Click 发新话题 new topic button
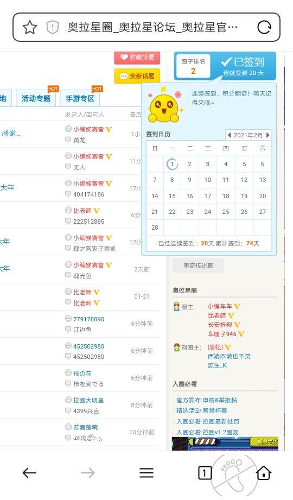This screenshot has height=500, width=293. pos(137,76)
